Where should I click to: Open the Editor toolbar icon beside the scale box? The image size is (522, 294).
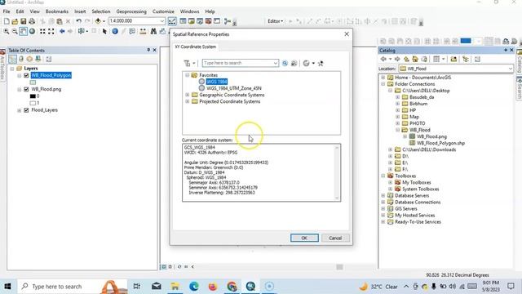pyautogui.click(x=172, y=21)
